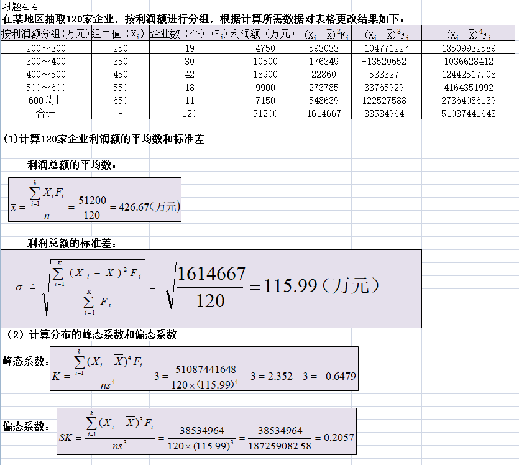The image size is (519, 465).
Task: Click the heading "(1)计算120家企业利润额的平均数和标准差"
Action: pyautogui.click(x=104, y=139)
